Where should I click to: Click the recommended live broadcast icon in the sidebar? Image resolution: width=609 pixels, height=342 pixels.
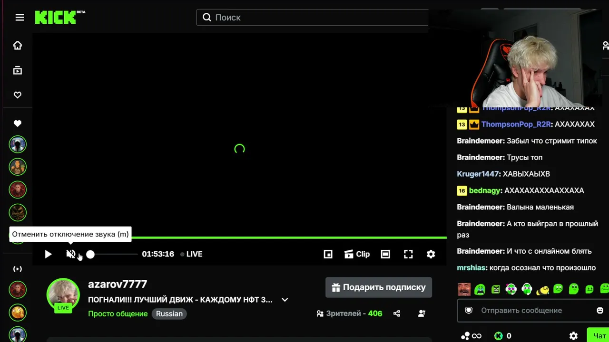[18, 269]
